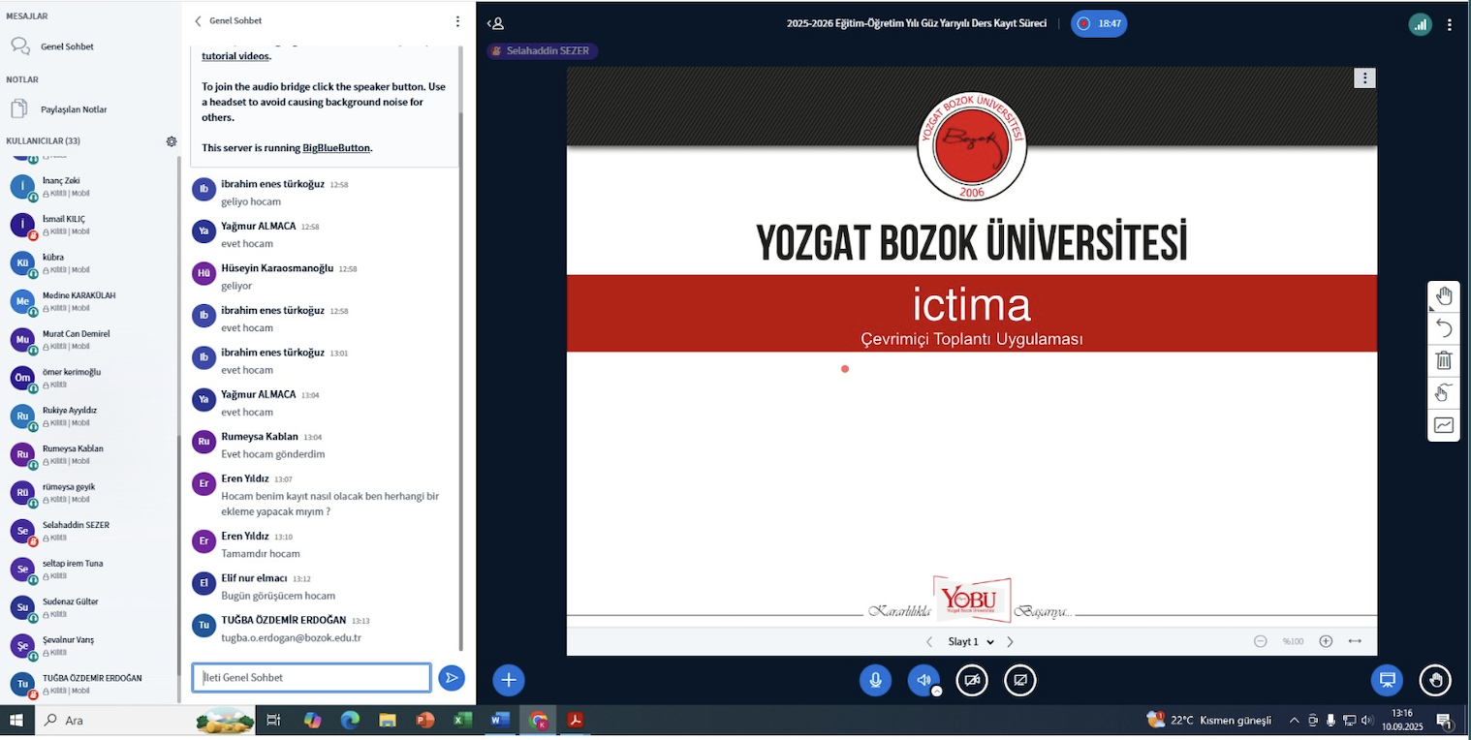Image resolution: width=1471 pixels, height=740 pixels.
Task: Toggle webcam sharing
Action: [x=972, y=680]
